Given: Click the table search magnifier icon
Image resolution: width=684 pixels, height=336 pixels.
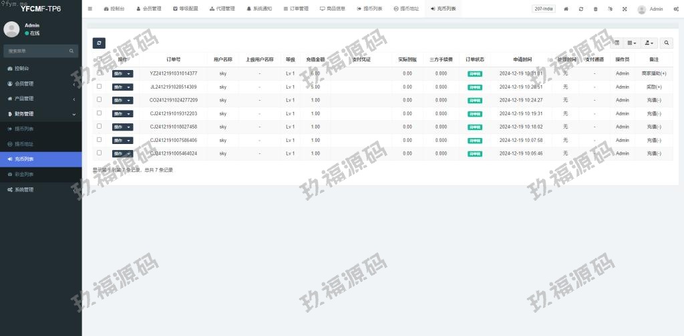Looking at the screenshot, I should pyautogui.click(x=667, y=43).
